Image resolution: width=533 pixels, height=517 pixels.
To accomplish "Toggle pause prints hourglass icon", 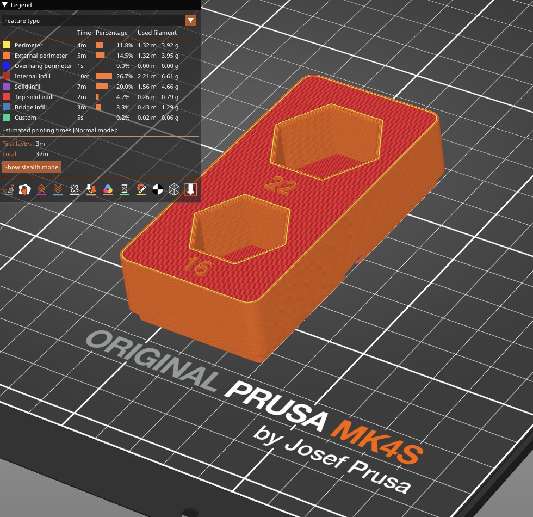I will point(125,189).
